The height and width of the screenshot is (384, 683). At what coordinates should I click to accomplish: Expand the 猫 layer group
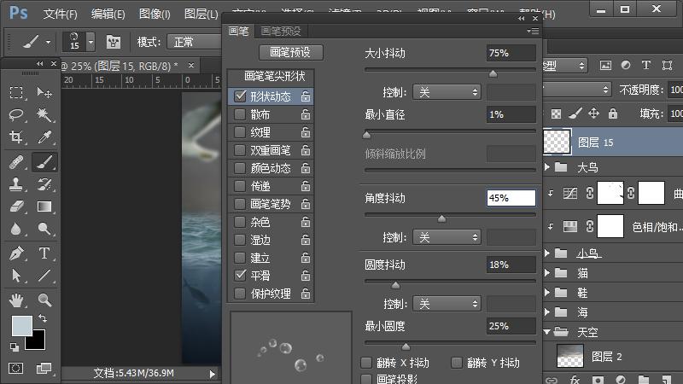coord(547,272)
